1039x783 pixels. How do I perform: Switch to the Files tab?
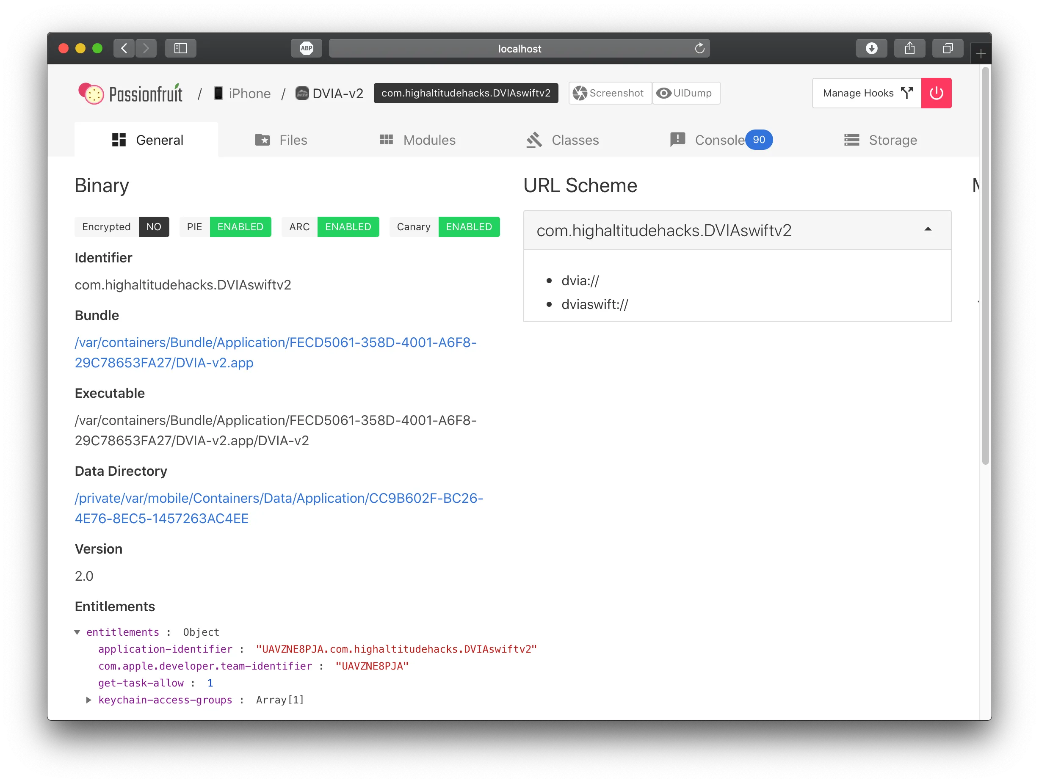[281, 140]
